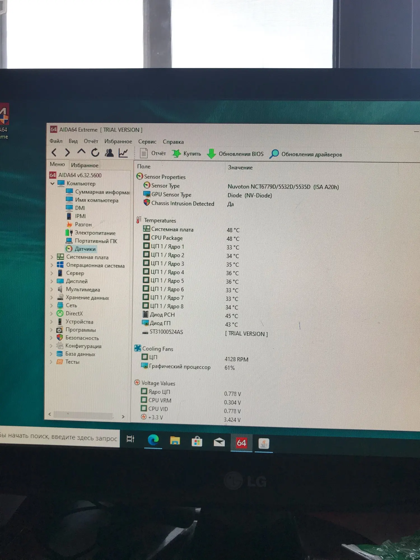Viewport: 420px width, 560px height.
Task: Collapse the Компьютер tree node
Action: (52, 184)
